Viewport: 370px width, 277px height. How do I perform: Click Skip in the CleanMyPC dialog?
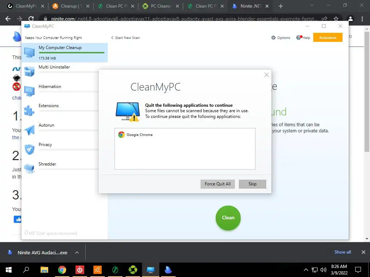pos(252,184)
